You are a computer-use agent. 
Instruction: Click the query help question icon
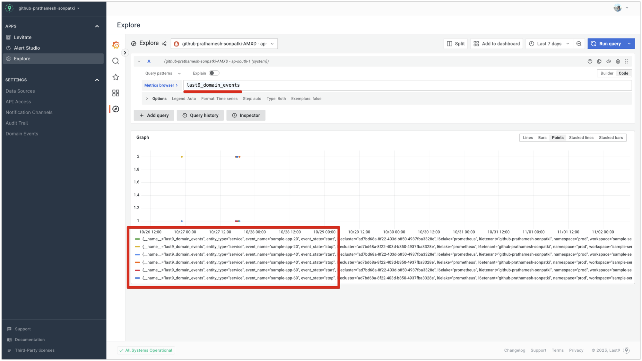[590, 61]
